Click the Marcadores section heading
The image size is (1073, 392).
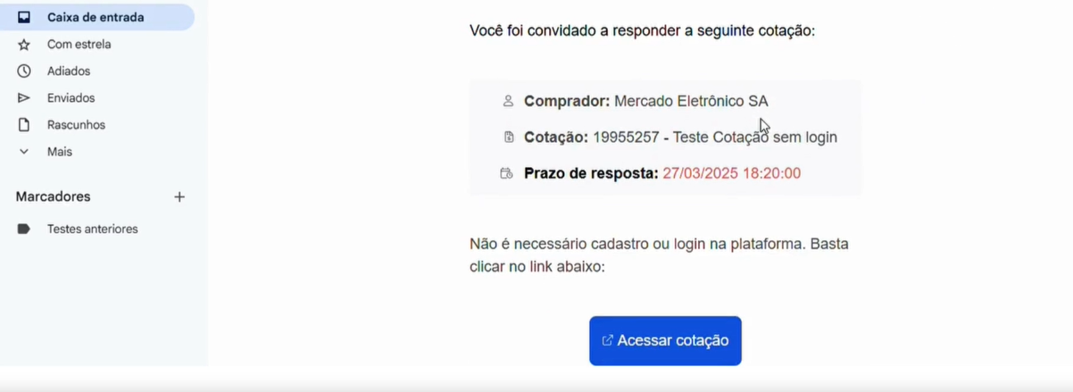(53, 196)
